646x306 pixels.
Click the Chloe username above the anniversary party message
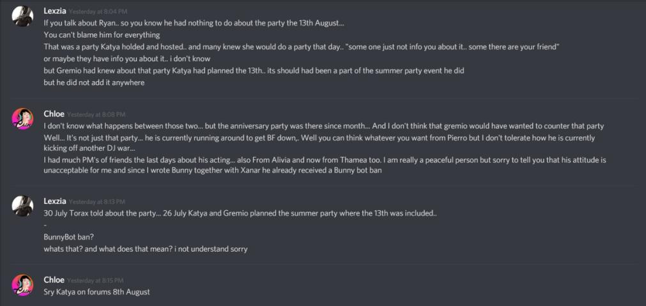[54, 114]
